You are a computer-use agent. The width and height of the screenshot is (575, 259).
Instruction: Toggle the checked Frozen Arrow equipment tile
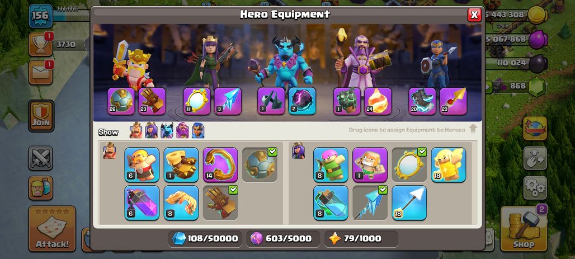pyautogui.click(x=370, y=203)
